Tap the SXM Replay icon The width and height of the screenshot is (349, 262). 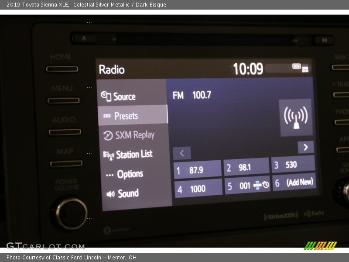tap(108, 135)
